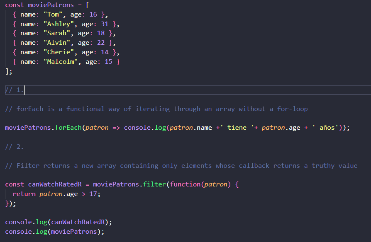The width and height of the screenshot is (371, 242).
Task: Click the function keyword
Action: (185, 184)
